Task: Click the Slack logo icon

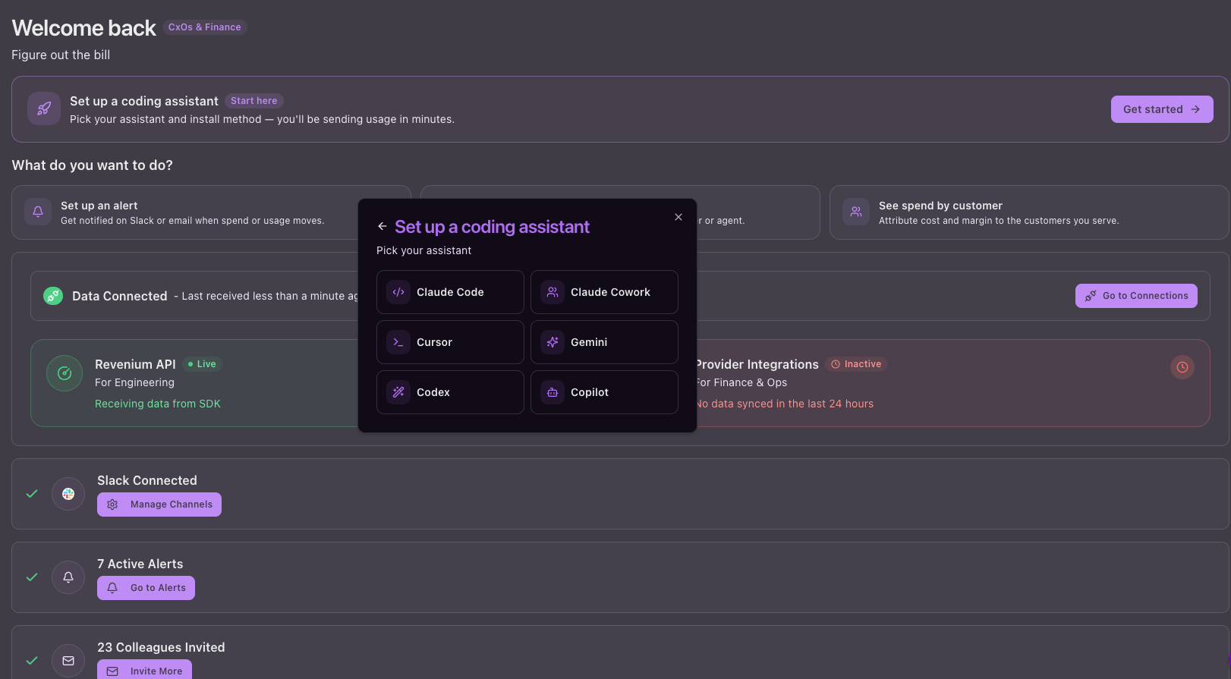Action: (68, 494)
